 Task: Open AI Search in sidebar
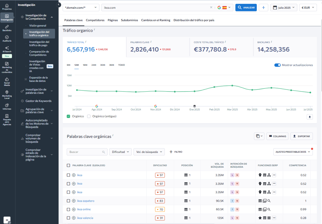(7, 49)
